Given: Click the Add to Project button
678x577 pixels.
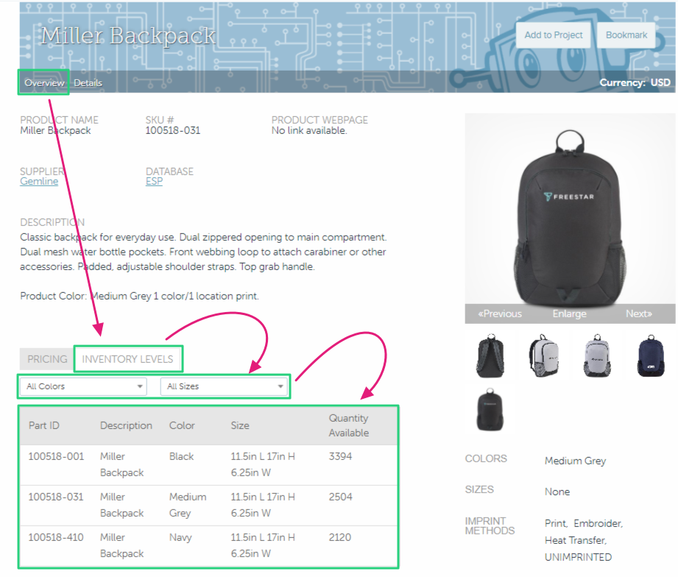Looking at the screenshot, I should click(554, 35).
